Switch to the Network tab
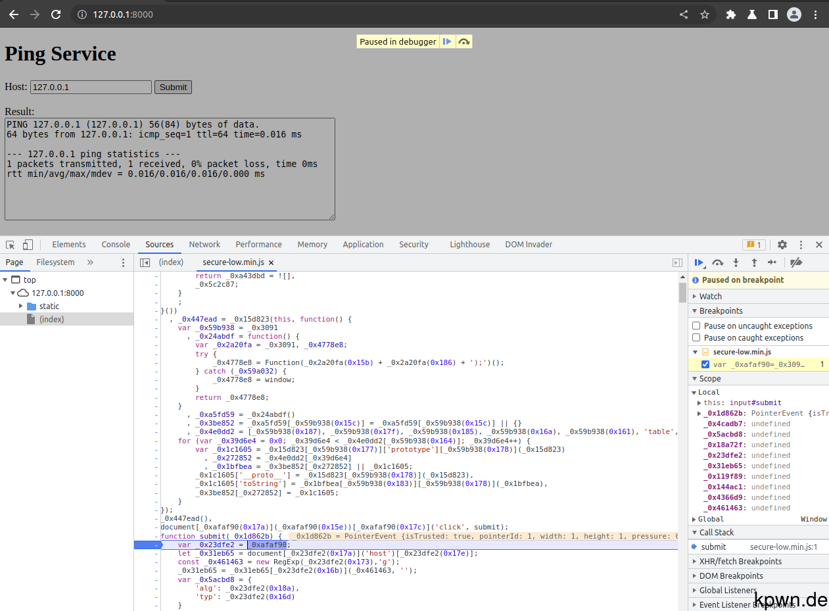 point(204,244)
